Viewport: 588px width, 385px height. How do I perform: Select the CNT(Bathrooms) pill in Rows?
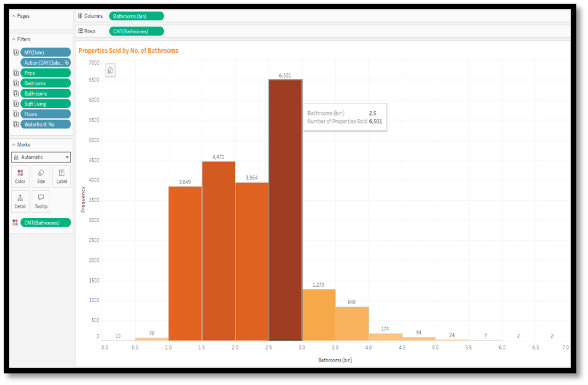(x=136, y=31)
